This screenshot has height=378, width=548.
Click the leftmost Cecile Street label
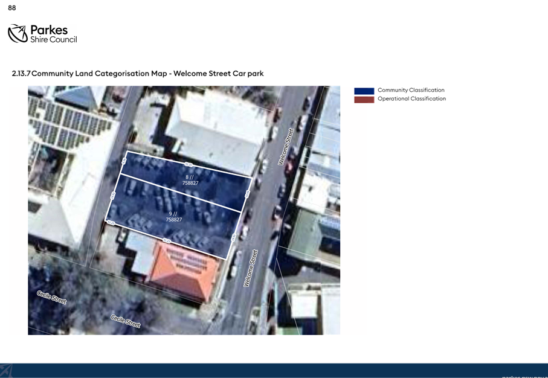click(52, 297)
